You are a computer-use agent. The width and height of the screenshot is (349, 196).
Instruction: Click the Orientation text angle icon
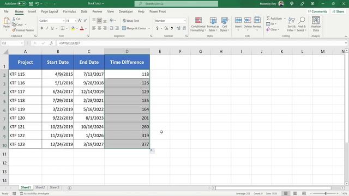point(111,21)
